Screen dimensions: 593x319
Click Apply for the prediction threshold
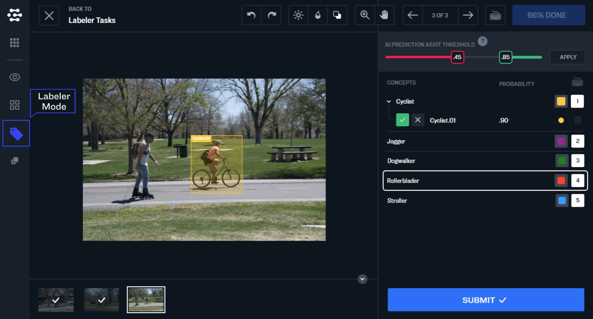tap(568, 57)
